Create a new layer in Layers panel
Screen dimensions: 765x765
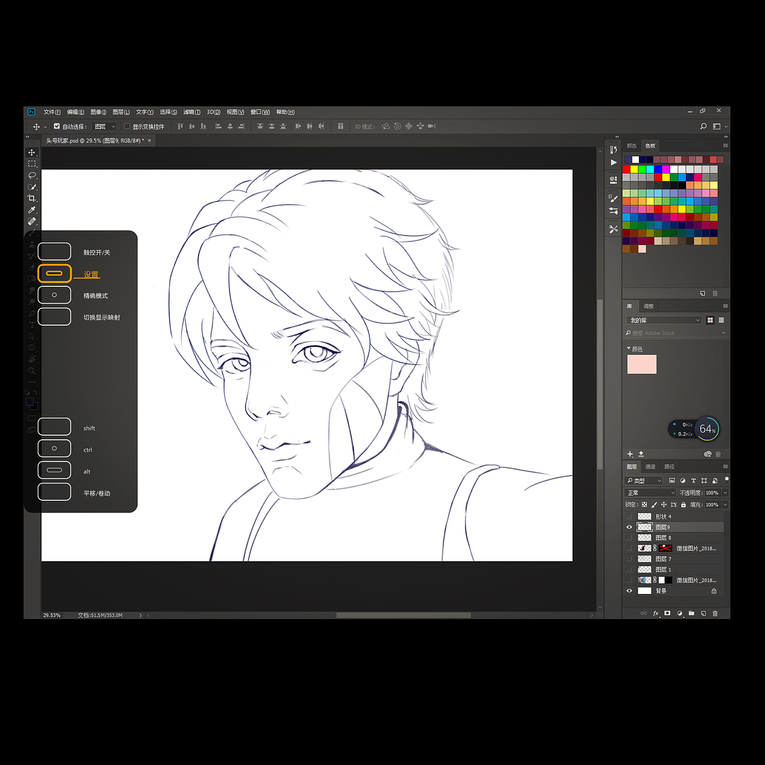click(703, 613)
